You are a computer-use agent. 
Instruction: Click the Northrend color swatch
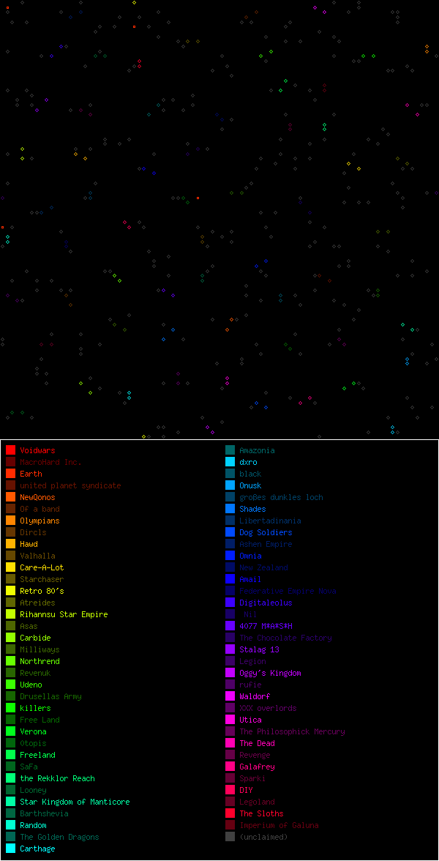point(10,661)
